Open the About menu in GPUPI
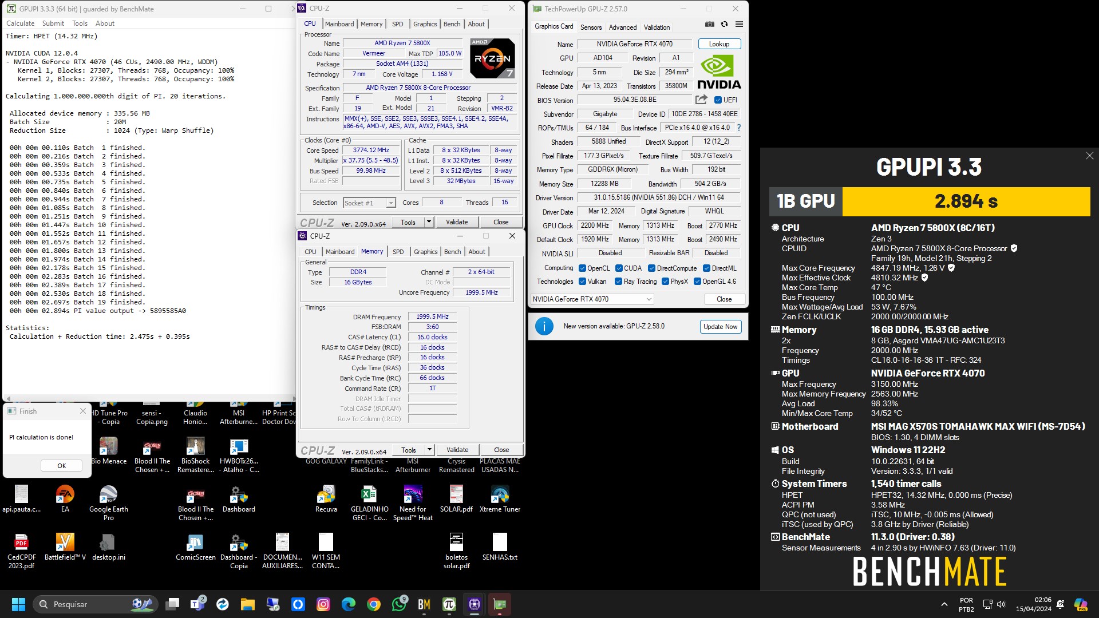Screen dimensions: 1099x618 pos(105,23)
